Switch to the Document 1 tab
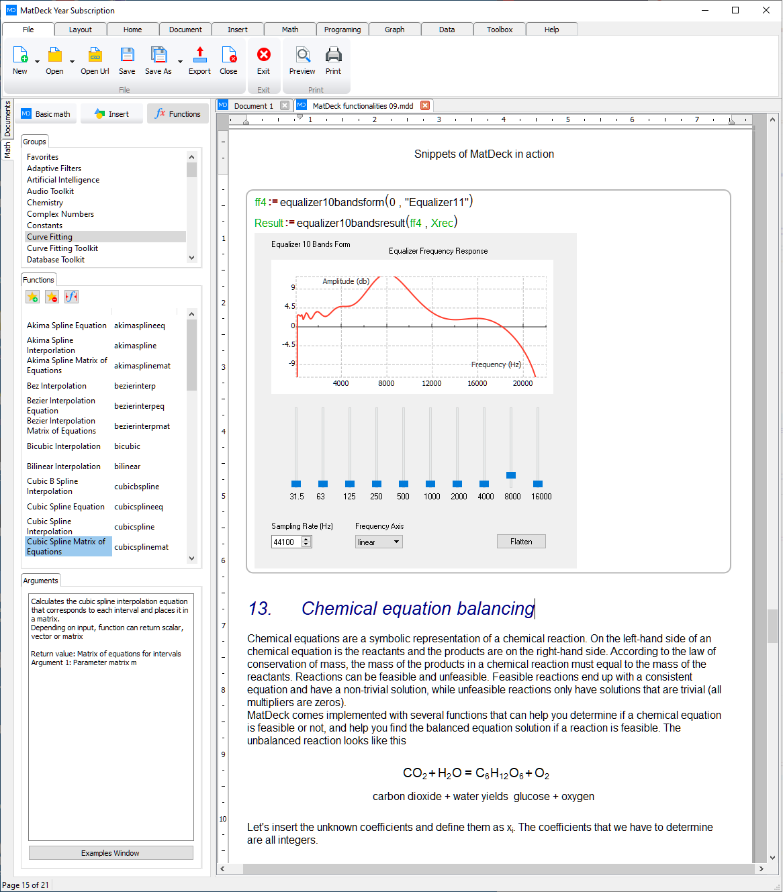This screenshot has width=783, height=892. (x=253, y=105)
